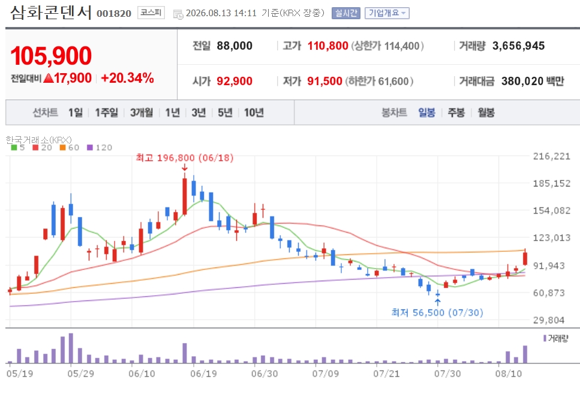This screenshot has width=580, height=406.
Task: Select the 3개월 line chart period
Action: tap(142, 112)
